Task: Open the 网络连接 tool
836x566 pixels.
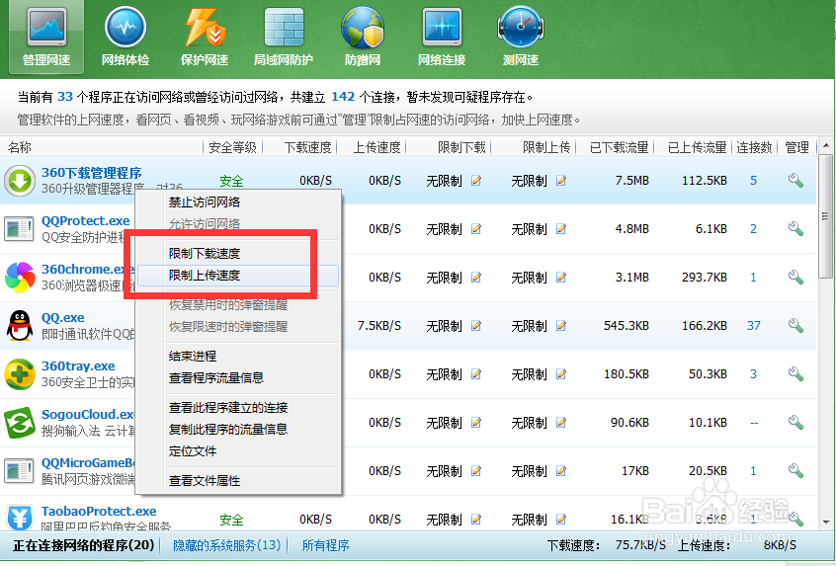Action: [x=442, y=37]
